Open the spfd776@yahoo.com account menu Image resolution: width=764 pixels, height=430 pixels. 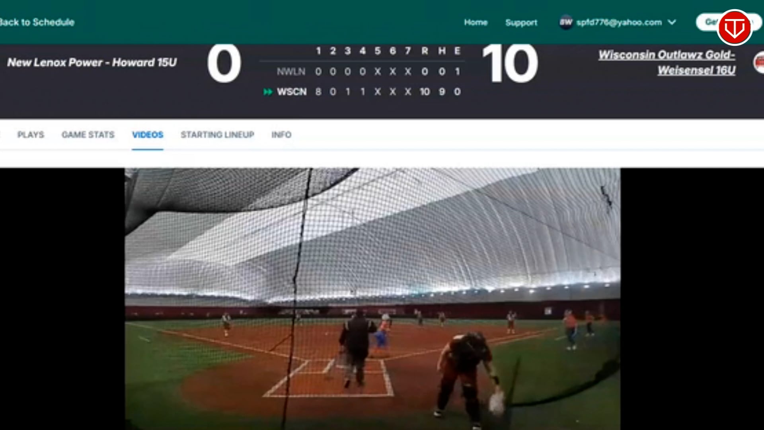(619, 22)
